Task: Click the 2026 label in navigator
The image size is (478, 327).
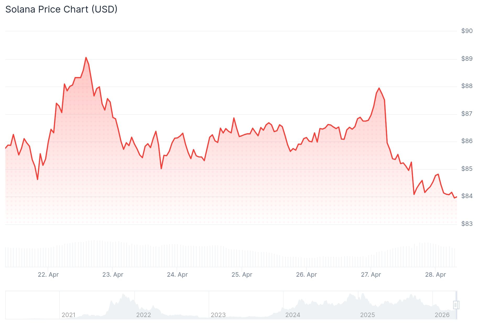Action: coord(442,315)
